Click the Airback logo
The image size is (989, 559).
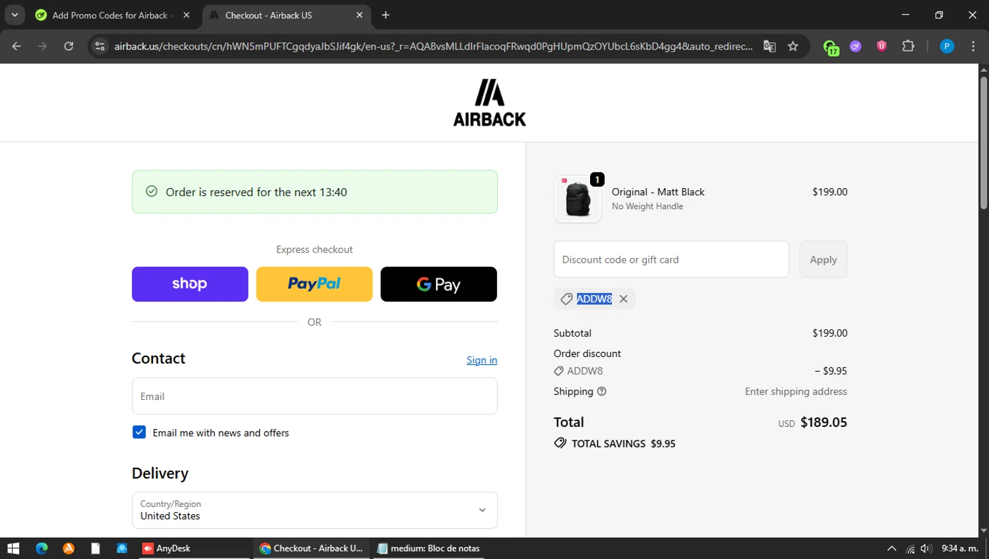click(489, 102)
